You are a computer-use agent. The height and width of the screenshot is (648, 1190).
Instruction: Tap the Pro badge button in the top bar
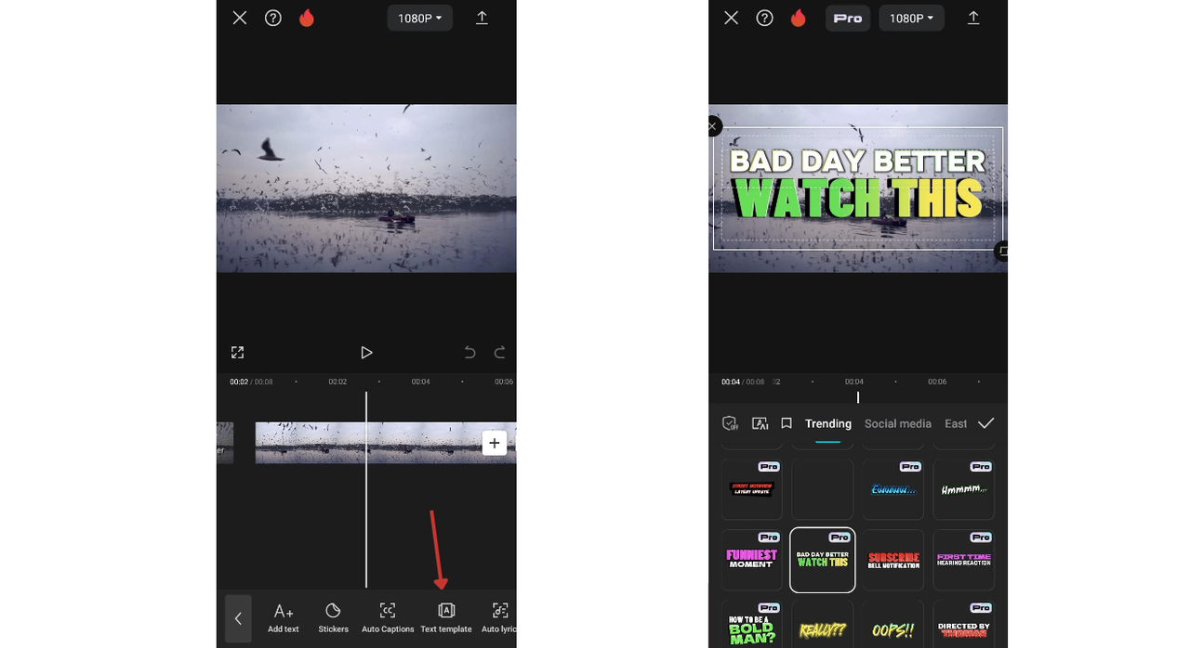click(x=848, y=18)
